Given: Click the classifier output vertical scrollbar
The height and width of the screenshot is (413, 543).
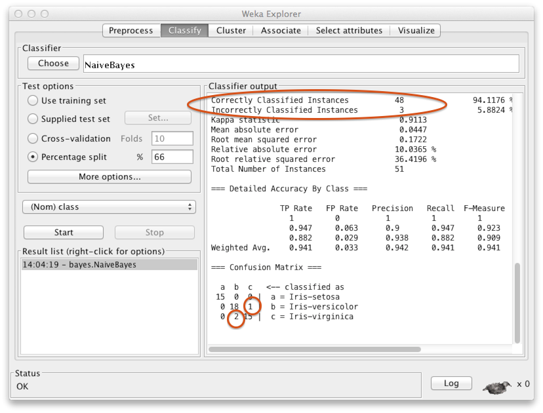Looking at the screenshot, I should pyautogui.click(x=517, y=302).
